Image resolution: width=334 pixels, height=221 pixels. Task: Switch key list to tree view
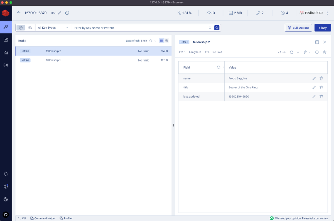coord(166,41)
